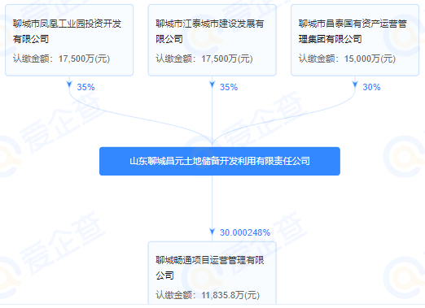Select 聊城市昌泰国有资产运营管理集团有限公司 card

[355, 40]
